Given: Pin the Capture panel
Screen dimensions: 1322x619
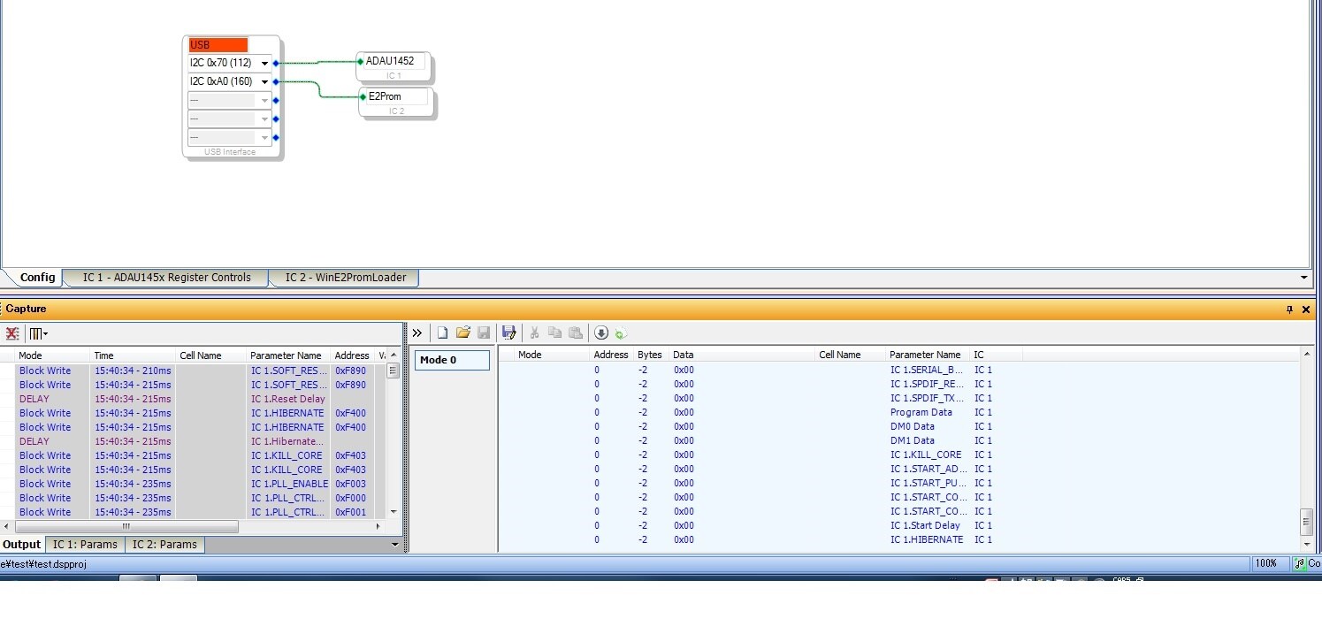Looking at the screenshot, I should (x=1289, y=309).
